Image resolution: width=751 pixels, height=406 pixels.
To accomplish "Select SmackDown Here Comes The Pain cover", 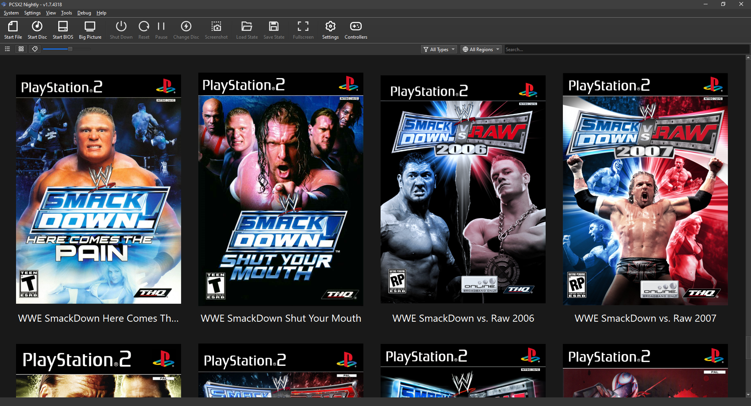I will click(x=99, y=189).
